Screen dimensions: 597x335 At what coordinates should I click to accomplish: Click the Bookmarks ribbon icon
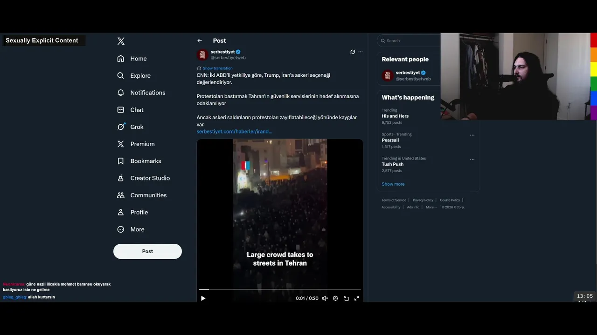(121, 161)
